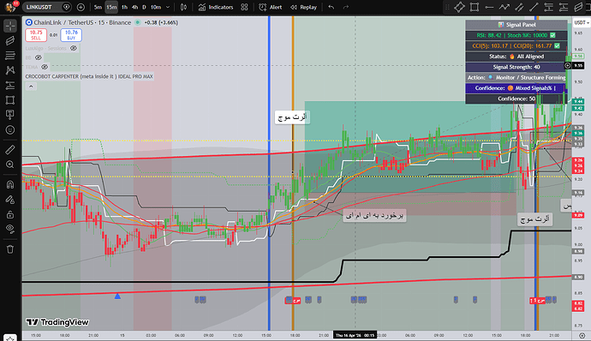Screen dimensions: 591x341
Task: Start bar Replay mode
Action: 303,7
